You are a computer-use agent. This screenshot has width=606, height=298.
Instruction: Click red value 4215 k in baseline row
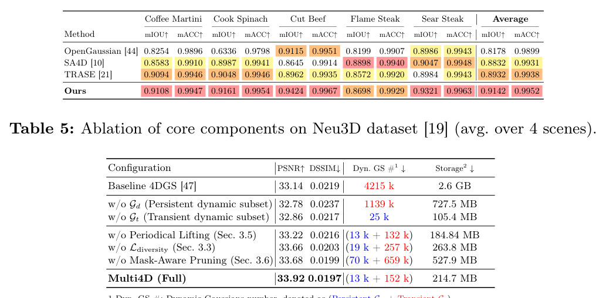(x=379, y=186)
